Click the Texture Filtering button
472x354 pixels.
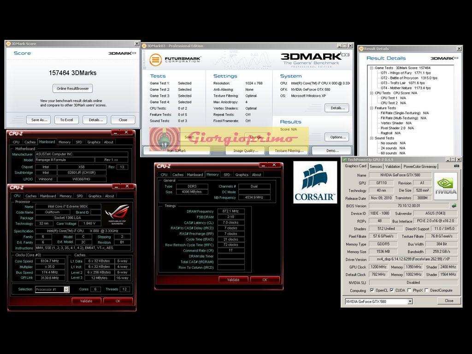(x=289, y=151)
